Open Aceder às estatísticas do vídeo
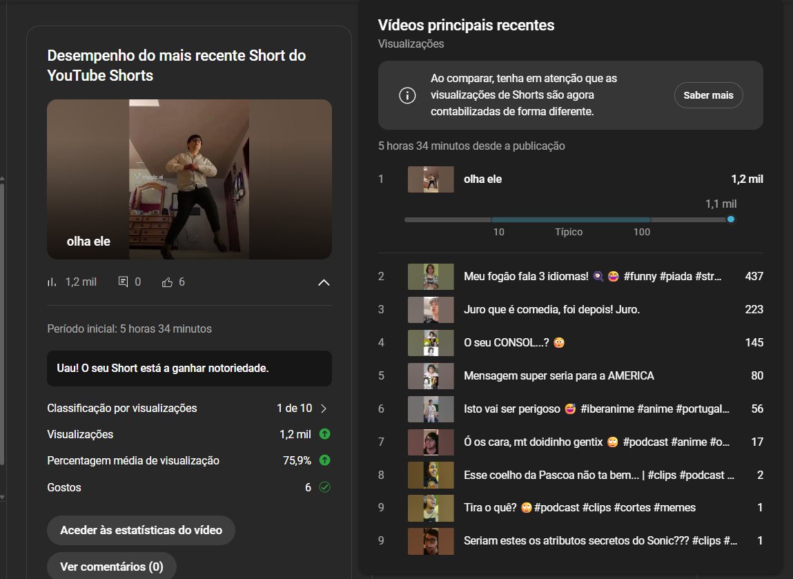This screenshot has height=579, width=793. click(141, 531)
